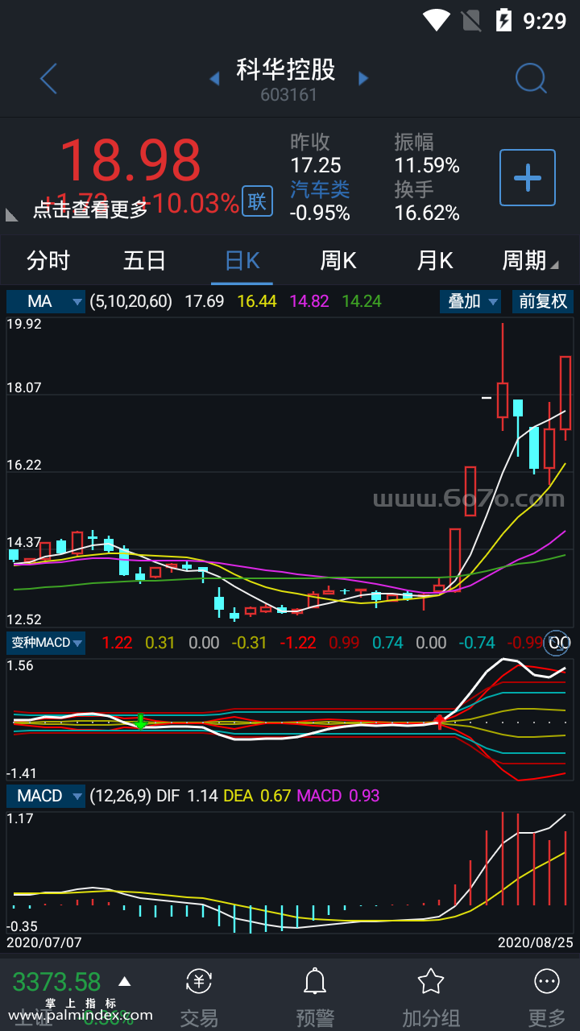
Task: Open the 周期 period dropdown
Action: (530, 260)
